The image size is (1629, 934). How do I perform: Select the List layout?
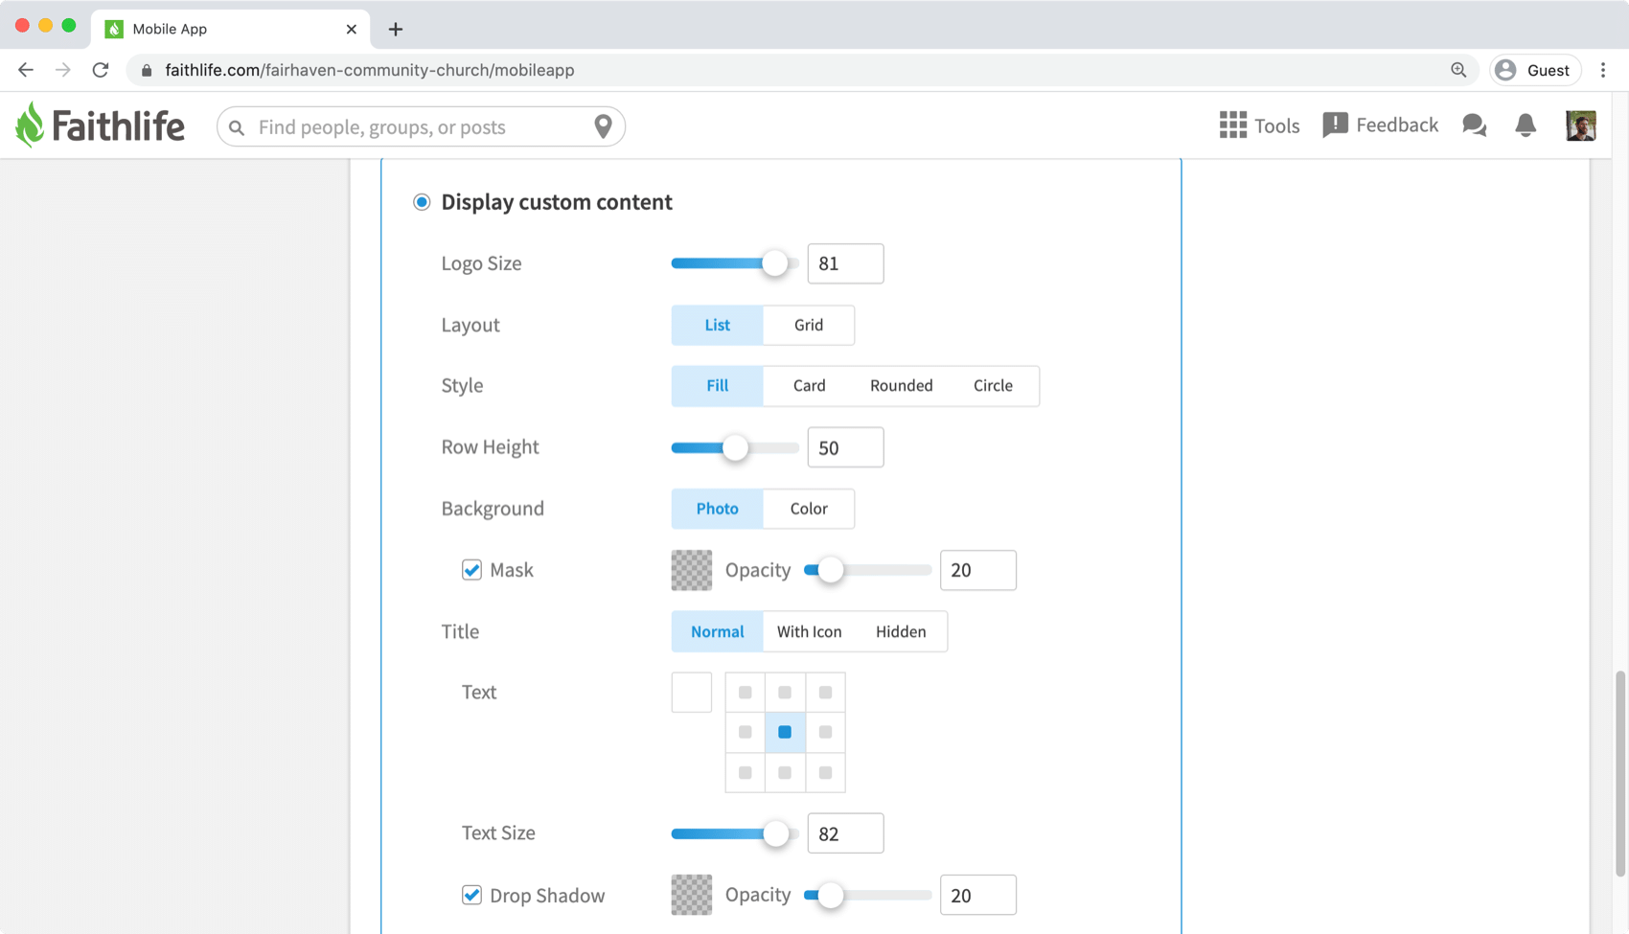tap(717, 325)
